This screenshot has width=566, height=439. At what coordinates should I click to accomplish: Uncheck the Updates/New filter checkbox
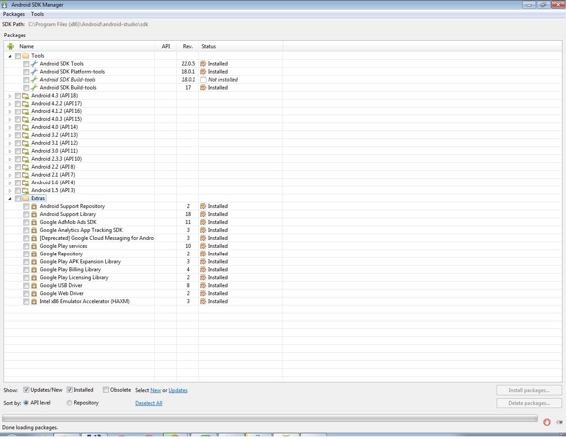[x=27, y=390]
